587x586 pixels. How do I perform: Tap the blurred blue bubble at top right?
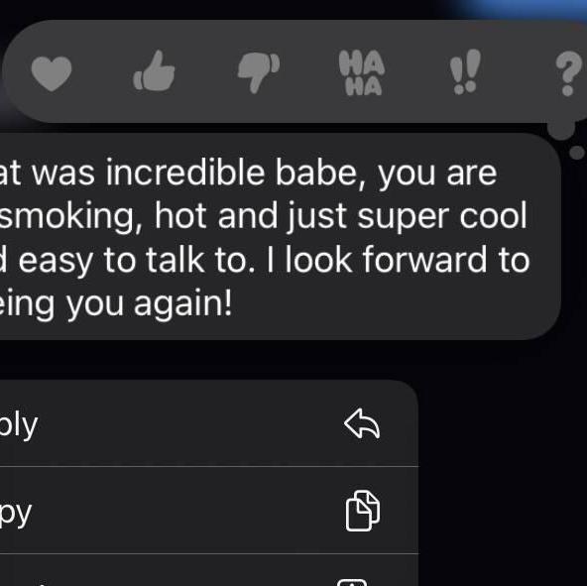point(521,8)
